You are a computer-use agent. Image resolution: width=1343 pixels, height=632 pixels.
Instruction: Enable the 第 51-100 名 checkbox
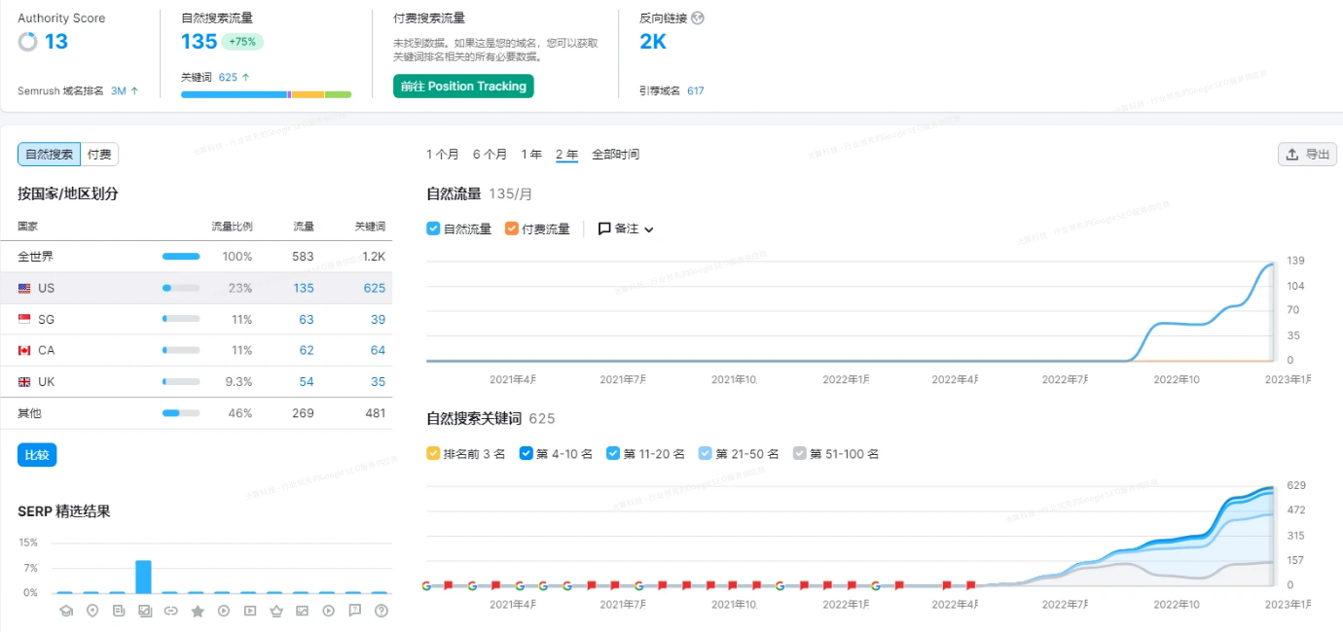coord(800,453)
